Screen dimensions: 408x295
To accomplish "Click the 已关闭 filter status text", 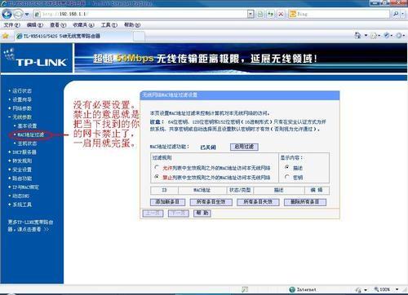I will click(x=208, y=147).
